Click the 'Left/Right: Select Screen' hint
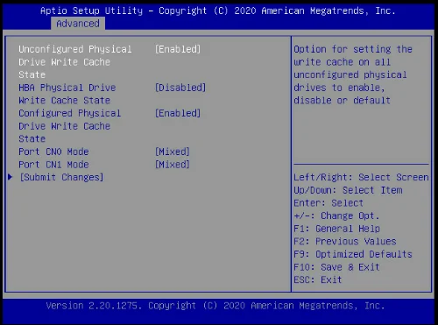The height and width of the screenshot is (325, 438). coord(361,177)
